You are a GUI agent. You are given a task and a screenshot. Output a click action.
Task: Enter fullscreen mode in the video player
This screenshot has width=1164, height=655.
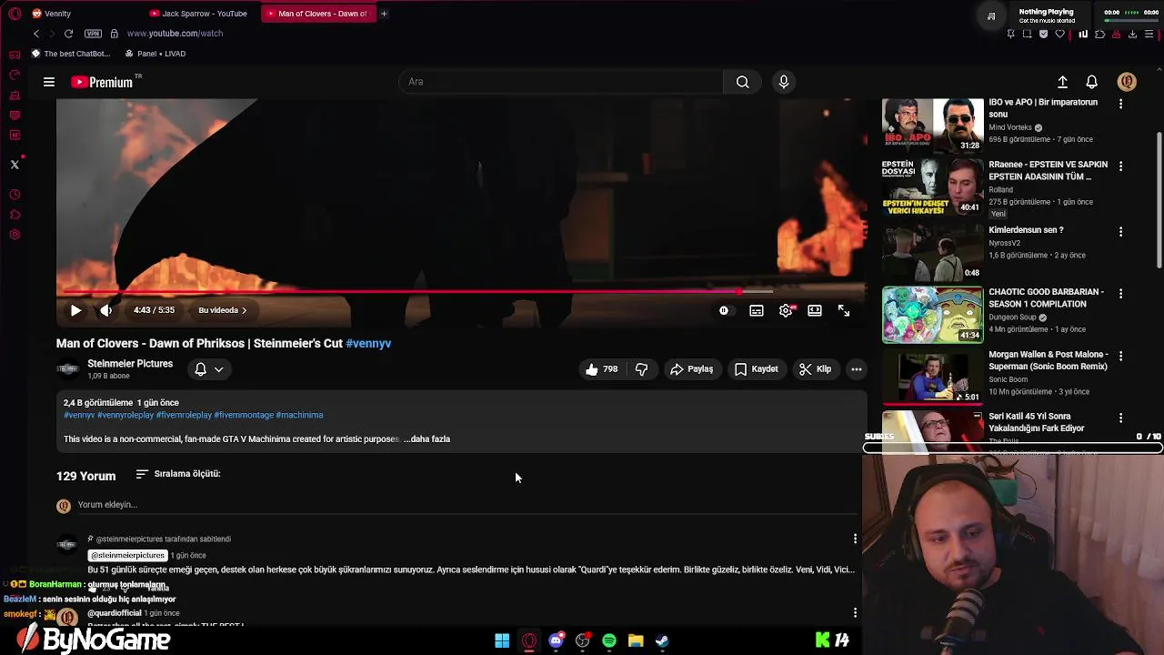pos(844,310)
